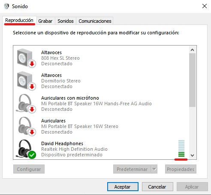Viewport: 211px width, 195px height.
Task: Click the Predeterminar button
Action: 132,169
